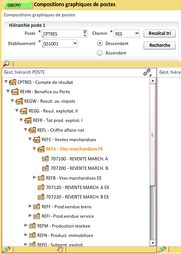Click the level 0 folder icon for CPTRES

click(13, 82)
